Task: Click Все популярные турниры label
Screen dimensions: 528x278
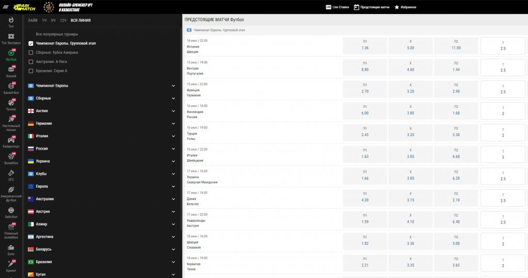Action: coord(57,35)
